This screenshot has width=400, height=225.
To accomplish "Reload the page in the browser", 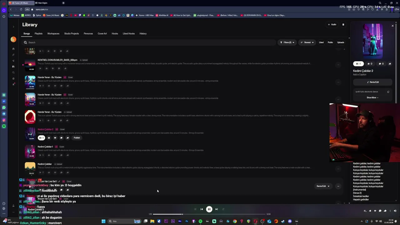I will pos(21,9).
